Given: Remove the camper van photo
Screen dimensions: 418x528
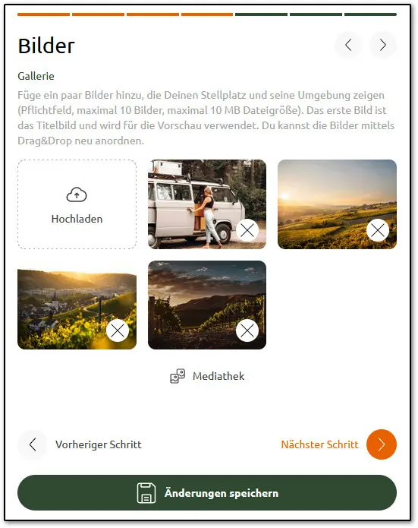Looking at the screenshot, I should (x=247, y=230).
